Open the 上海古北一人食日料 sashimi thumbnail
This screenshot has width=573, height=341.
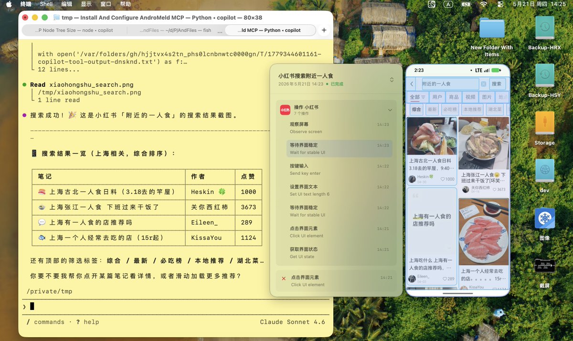pyautogui.click(x=432, y=136)
